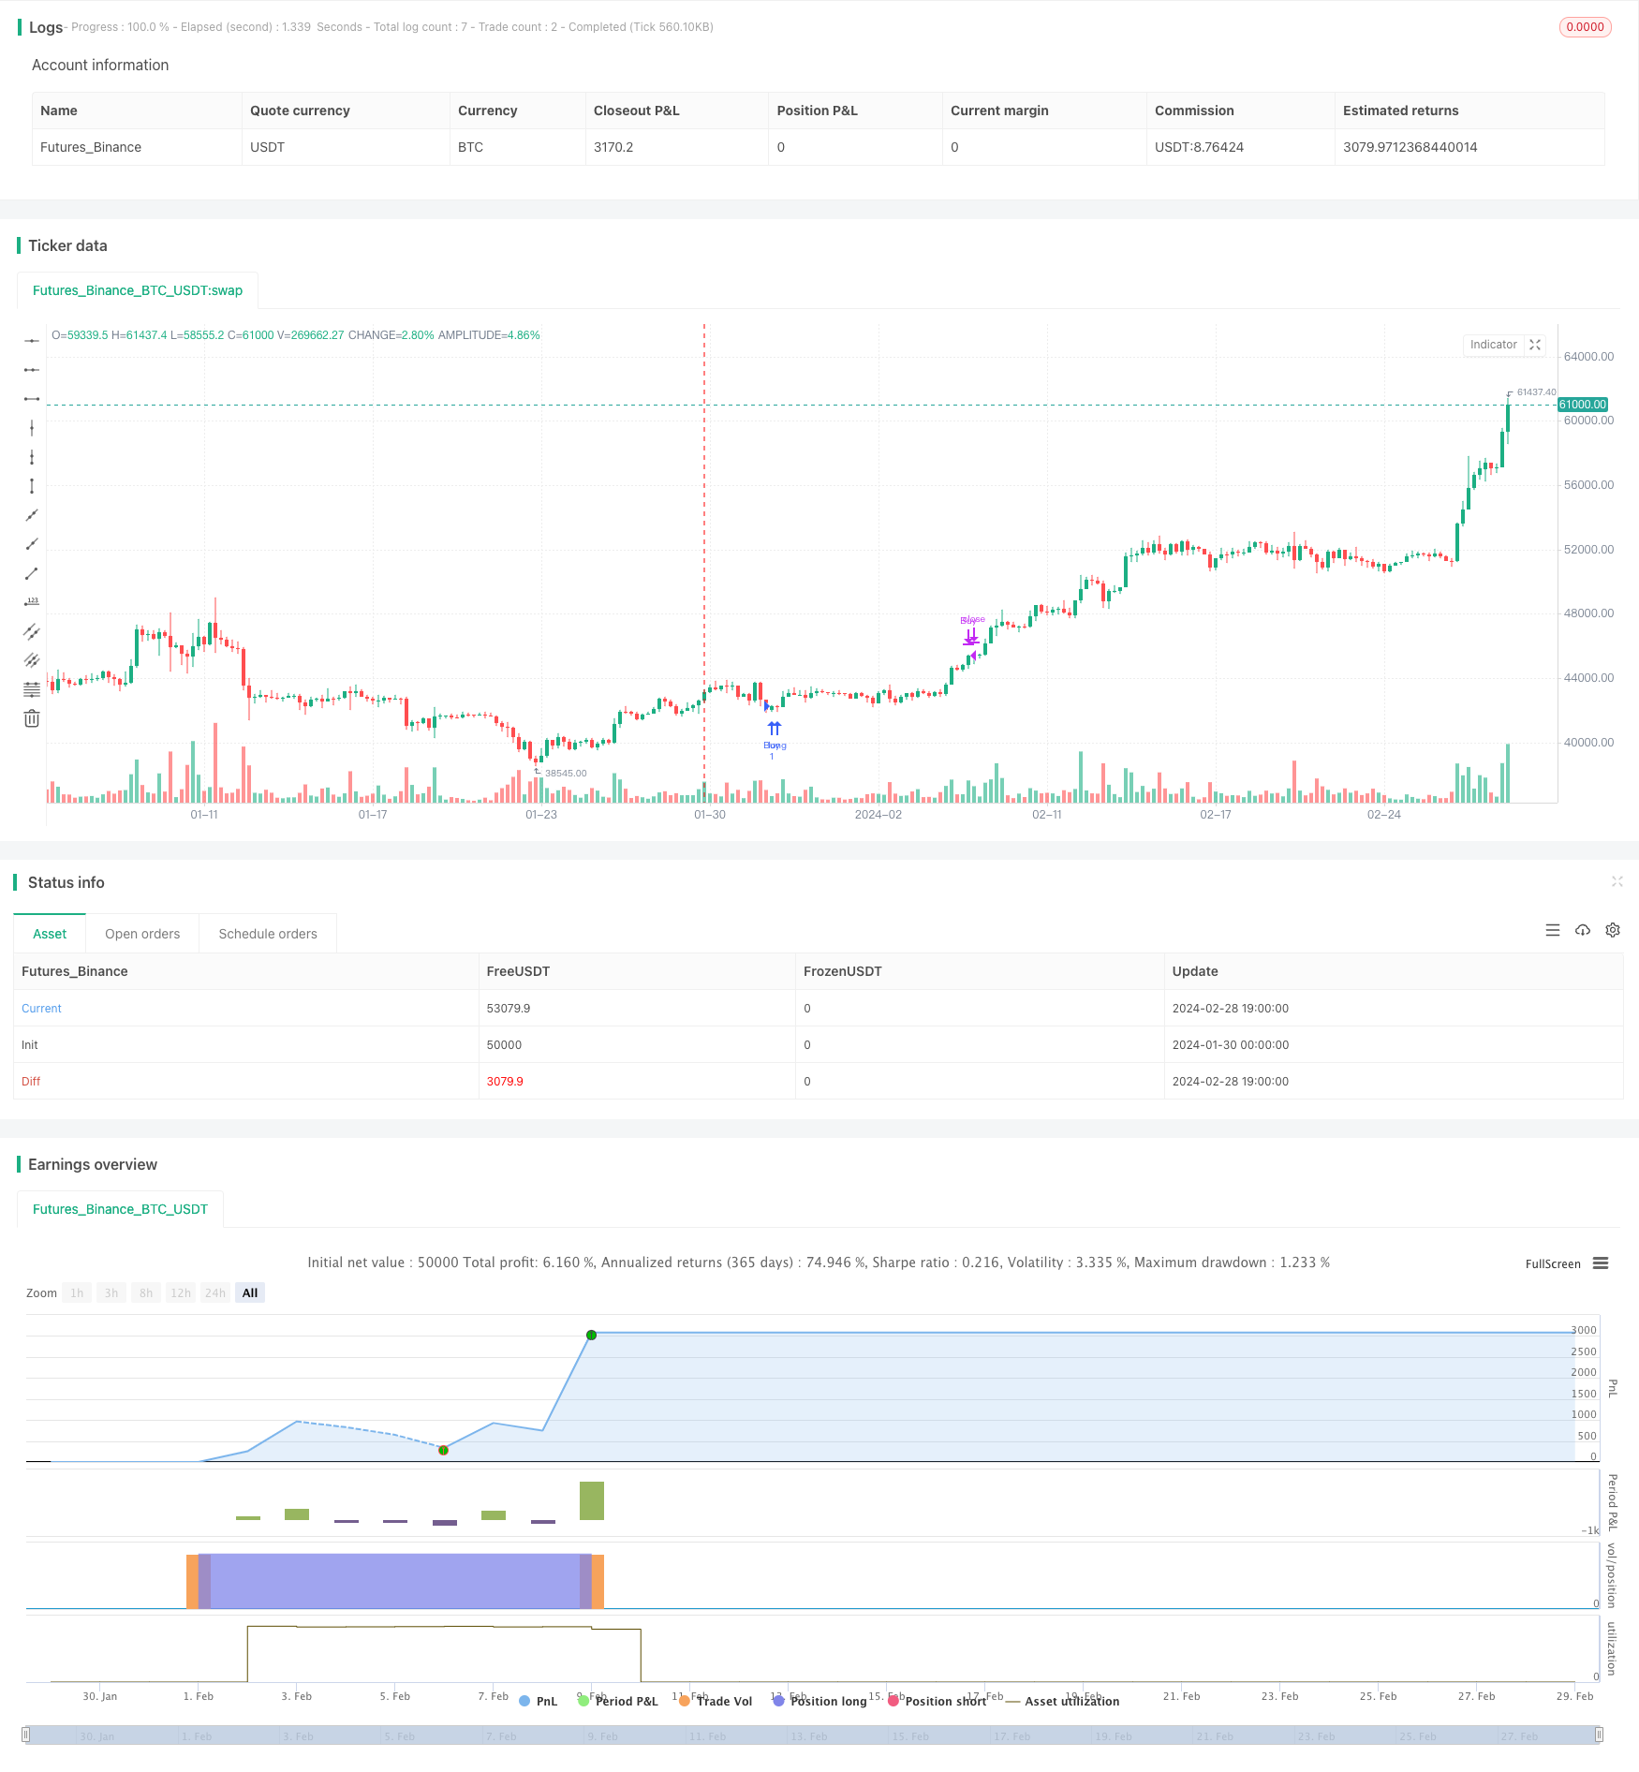Open Status info list menu icon
The width and height of the screenshot is (1639, 1772).
pos(1553,930)
